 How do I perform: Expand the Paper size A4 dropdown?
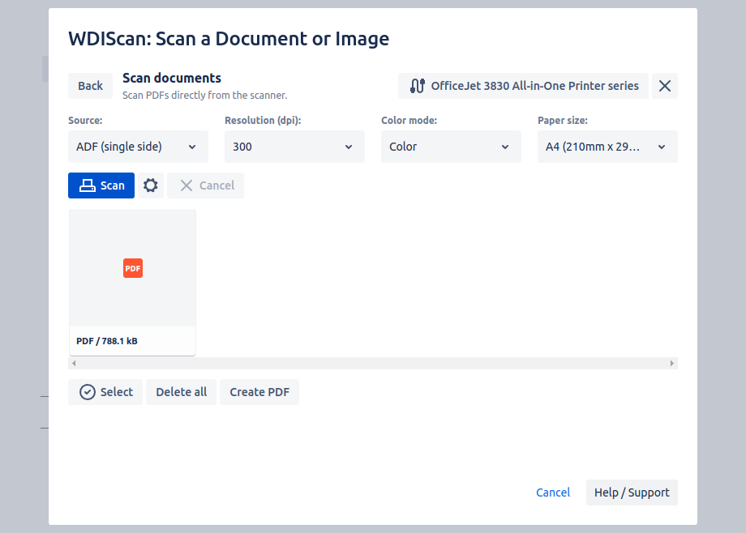(607, 147)
